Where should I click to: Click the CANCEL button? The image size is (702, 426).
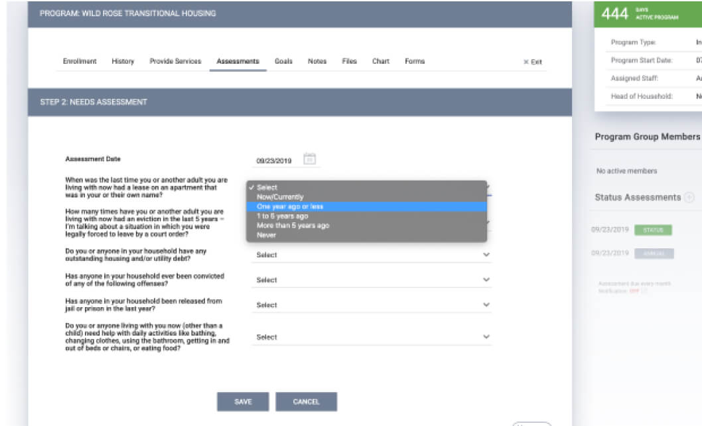pyautogui.click(x=307, y=401)
